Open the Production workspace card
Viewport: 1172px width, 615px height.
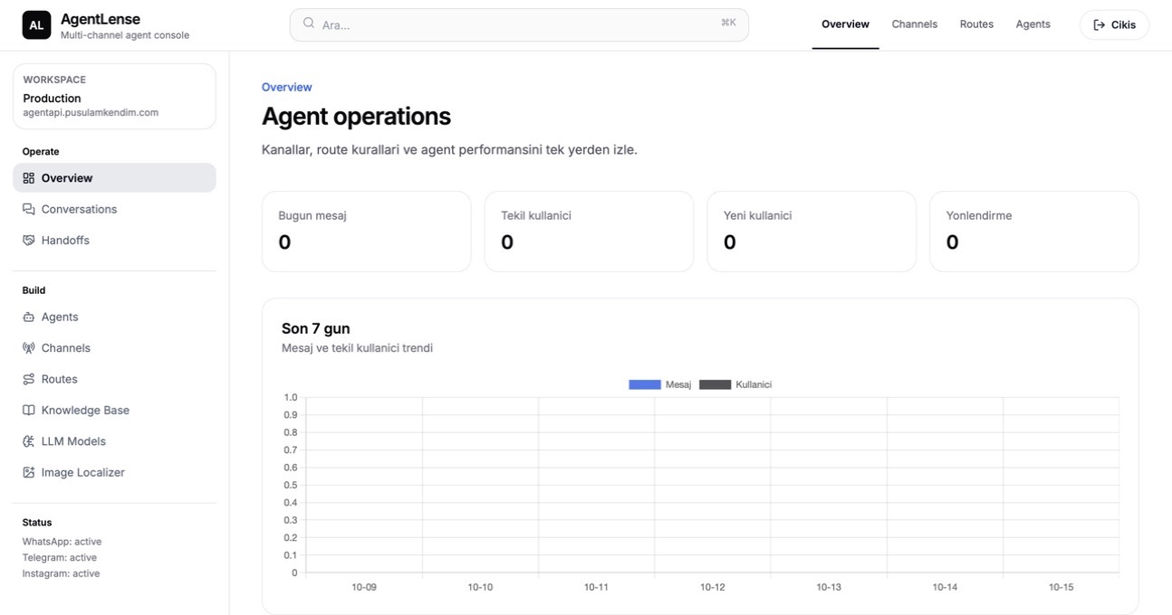click(114, 96)
